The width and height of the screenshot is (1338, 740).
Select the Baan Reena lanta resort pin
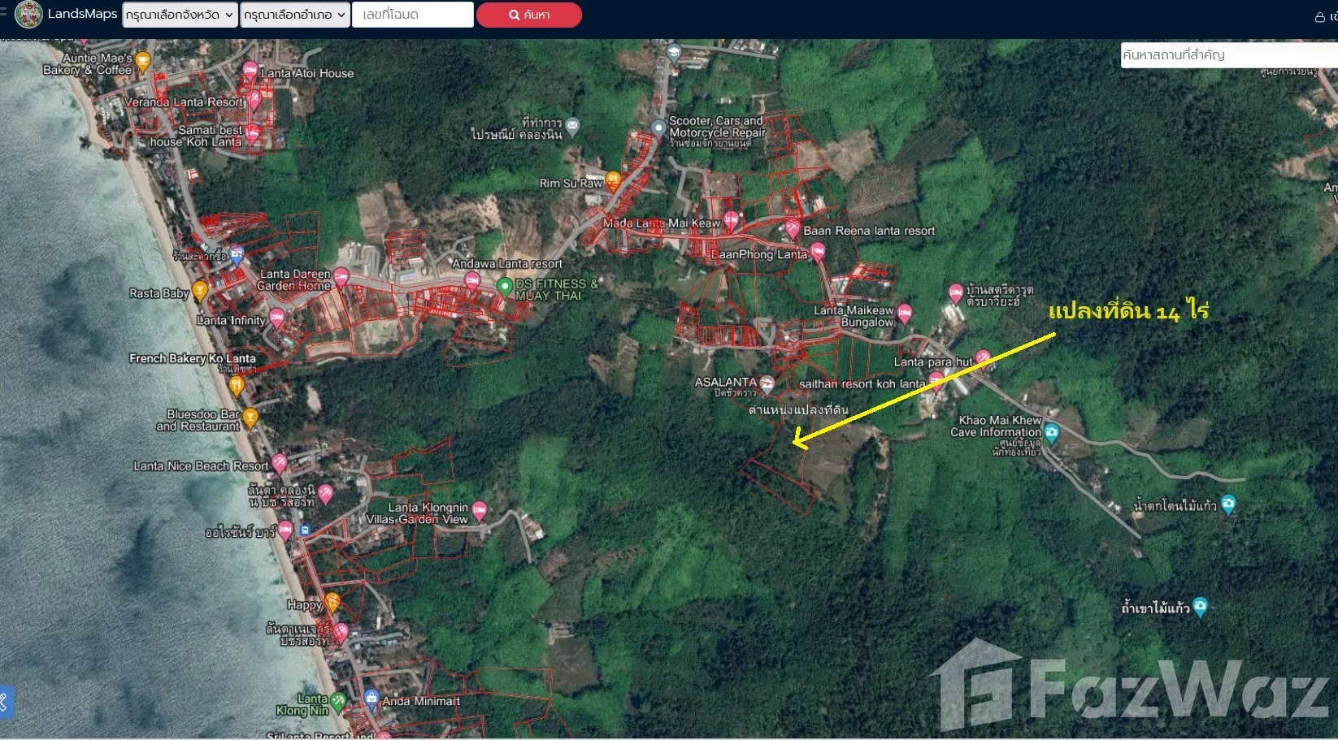click(793, 227)
